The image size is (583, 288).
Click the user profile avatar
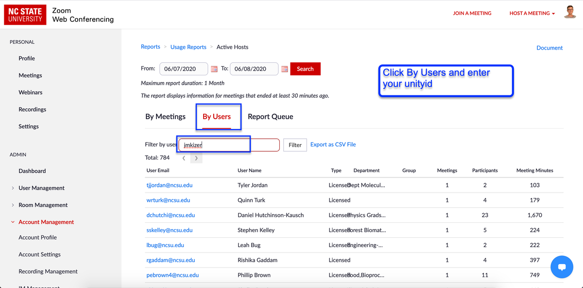pos(570,13)
